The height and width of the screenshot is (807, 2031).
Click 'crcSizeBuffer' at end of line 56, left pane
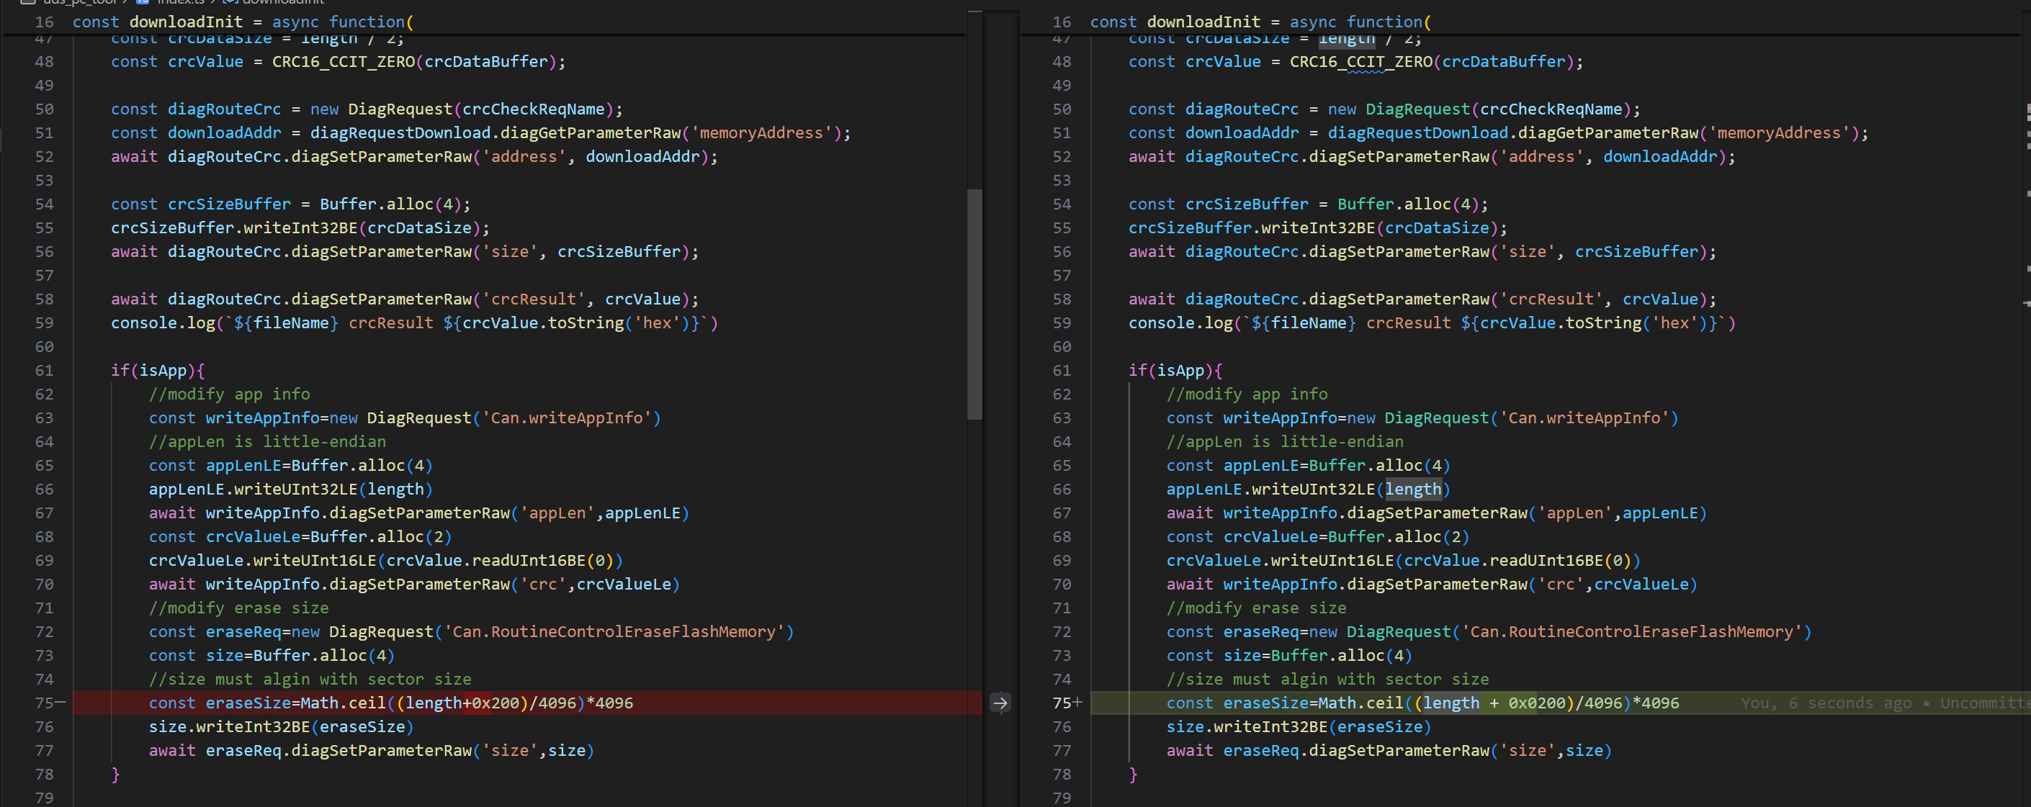619,251
